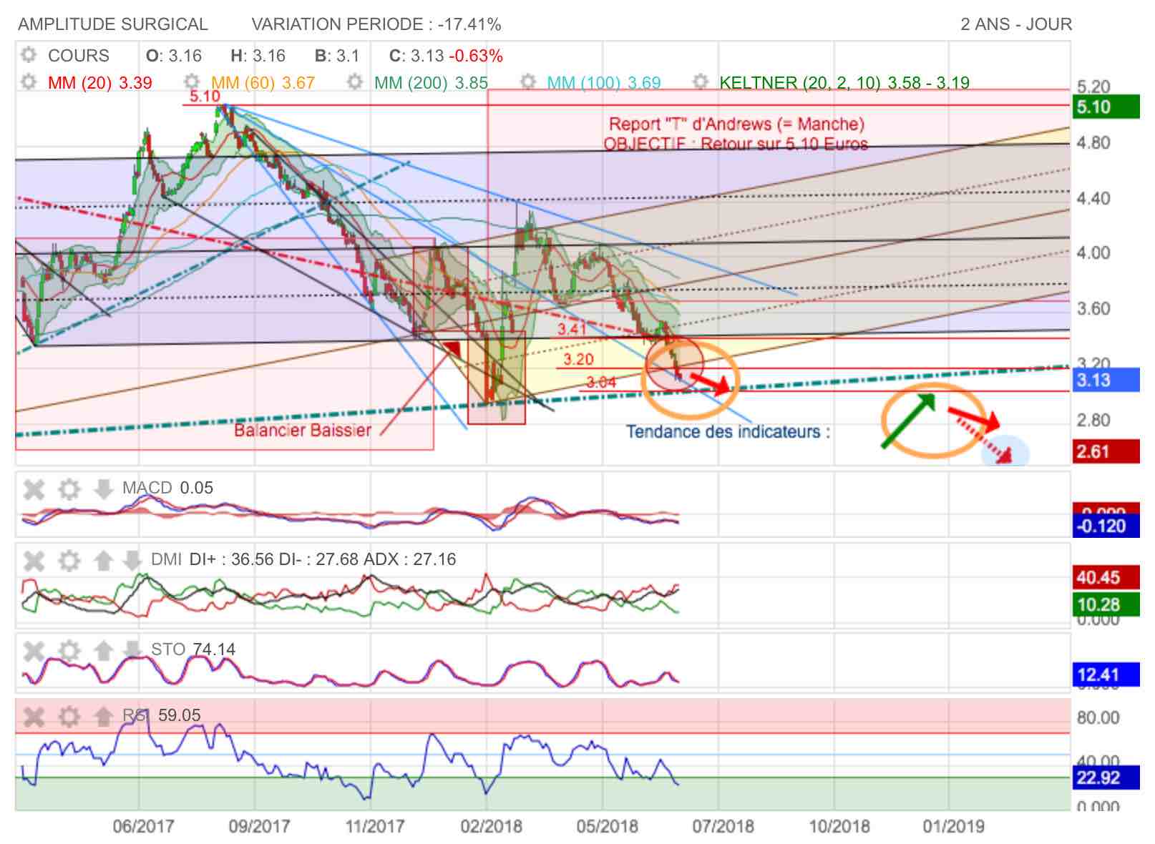Screen dimensions: 1155x844
Task: Click the MM (20) 3.39 label
Action: tap(99, 83)
